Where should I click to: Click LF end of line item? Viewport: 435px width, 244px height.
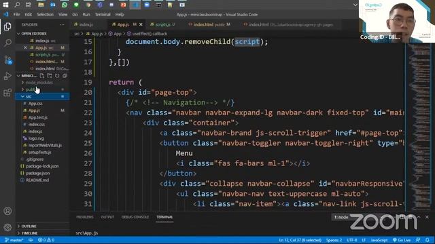click(364, 240)
